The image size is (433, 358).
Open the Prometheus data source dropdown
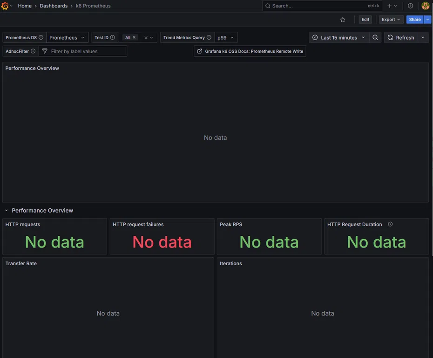coord(67,38)
